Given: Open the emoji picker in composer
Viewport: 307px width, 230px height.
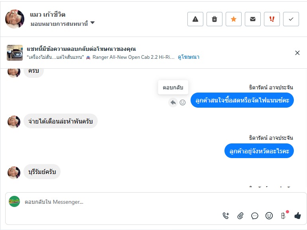Looking at the screenshot, I should coord(269,216).
